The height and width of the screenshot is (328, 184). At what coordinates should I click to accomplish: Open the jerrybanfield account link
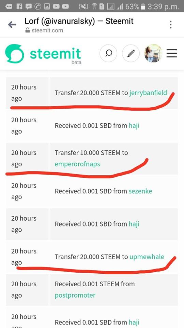coord(148,93)
